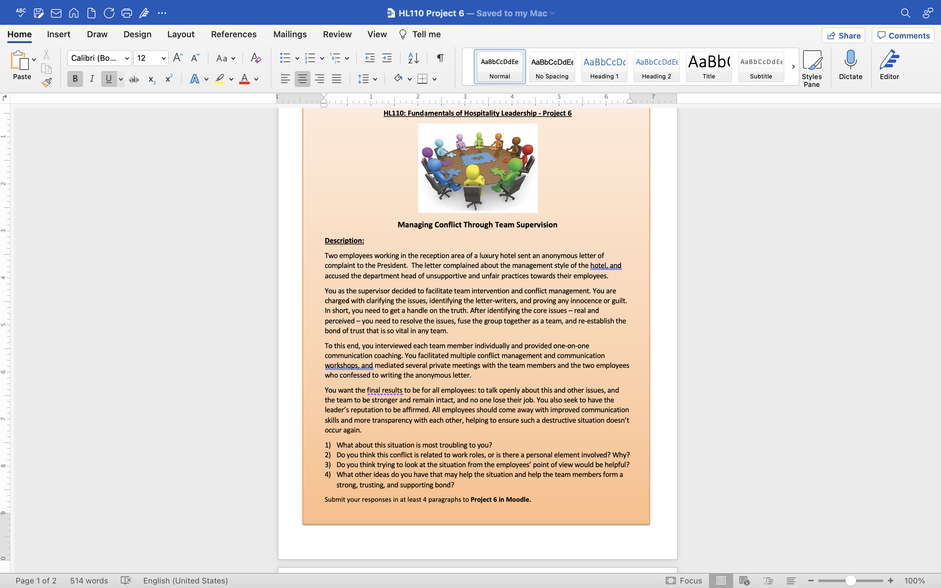Expand the font size dropdown
Image resolution: width=941 pixels, height=588 pixels.
[164, 58]
